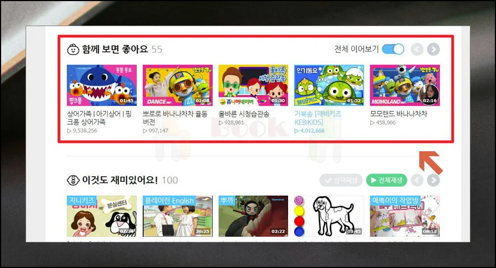Toggle the 전체 이어보기 switch
496x268 pixels.
(393, 49)
